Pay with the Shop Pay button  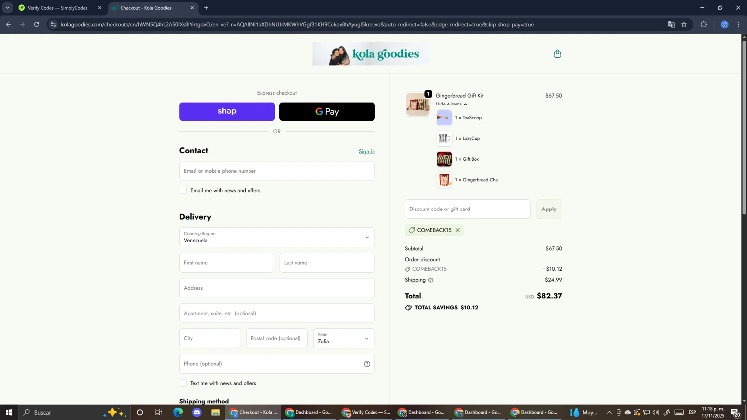tap(227, 111)
